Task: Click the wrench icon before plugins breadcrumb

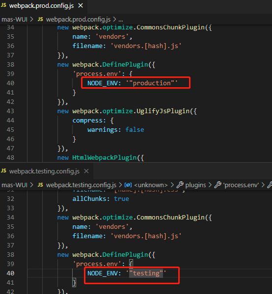Action: coord(180,185)
